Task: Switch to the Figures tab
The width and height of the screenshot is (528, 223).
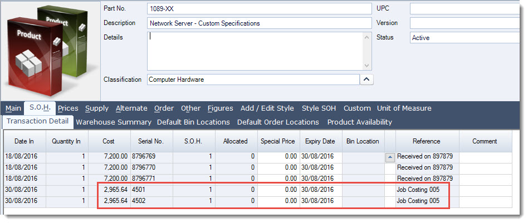Action: [x=220, y=108]
